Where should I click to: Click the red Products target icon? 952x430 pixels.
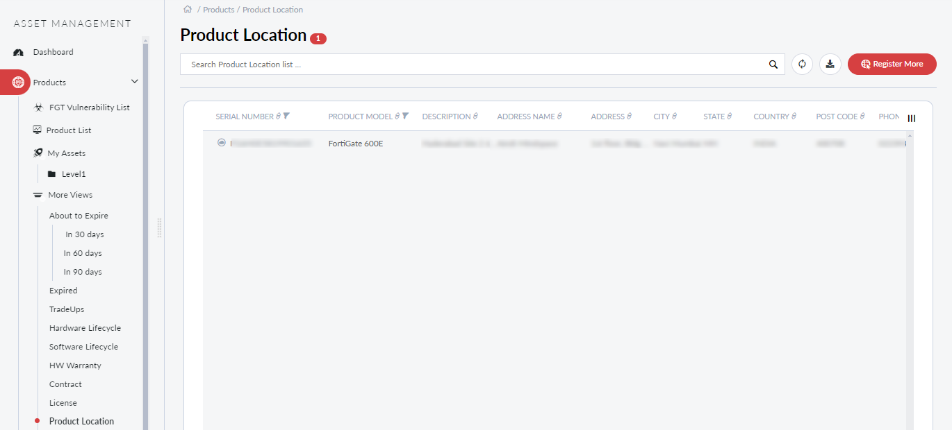pyautogui.click(x=19, y=82)
